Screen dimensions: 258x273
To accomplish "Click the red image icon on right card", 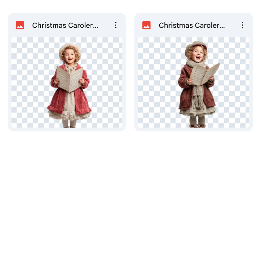I will 146,25.
